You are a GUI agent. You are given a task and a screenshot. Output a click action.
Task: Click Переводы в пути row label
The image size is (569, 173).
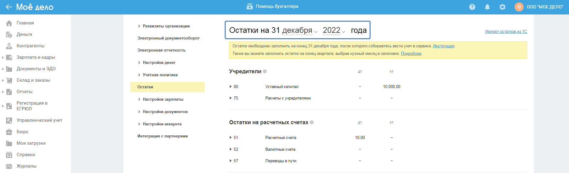281,161
